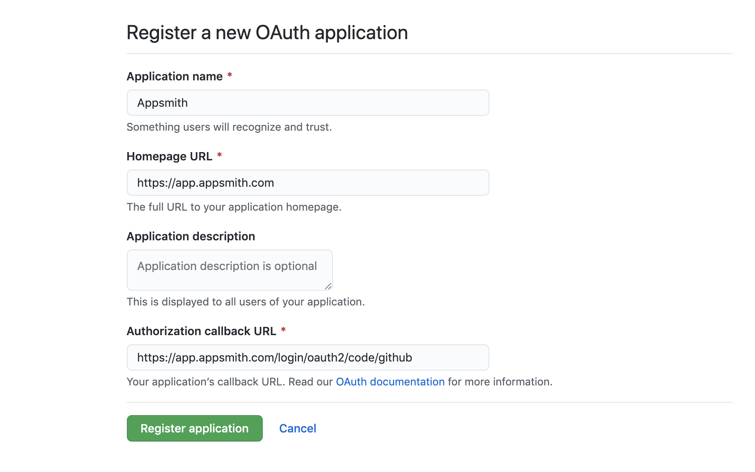This screenshot has height=472, width=755.
Task: Grab the description textarea resize handle
Action: (x=328, y=286)
